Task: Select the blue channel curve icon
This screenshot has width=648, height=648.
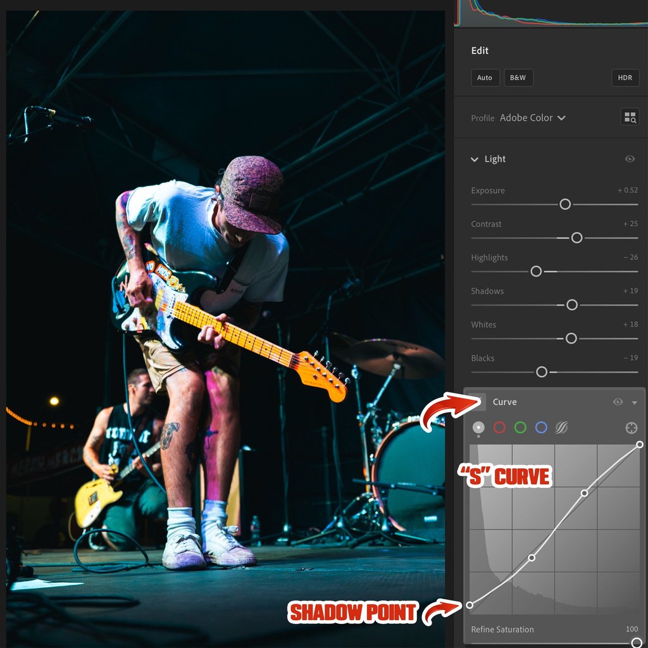Action: pos(540,427)
